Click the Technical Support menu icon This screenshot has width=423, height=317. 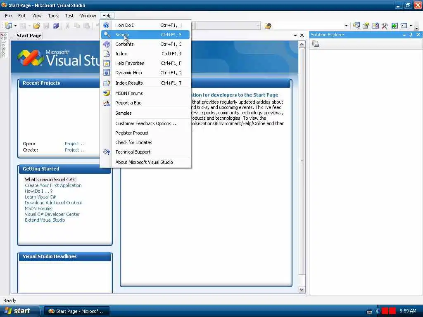click(106, 152)
